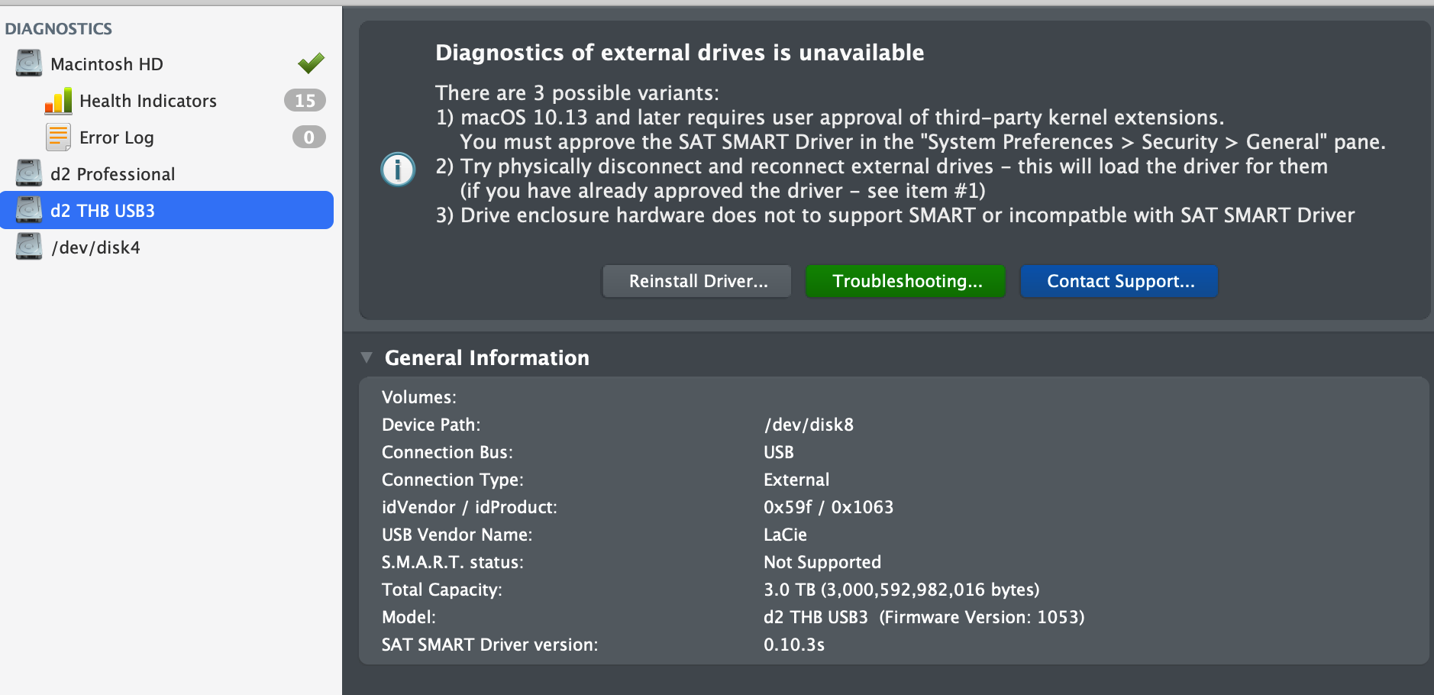
Task: Click the Error Log document icon
Action: coord(59,137)
